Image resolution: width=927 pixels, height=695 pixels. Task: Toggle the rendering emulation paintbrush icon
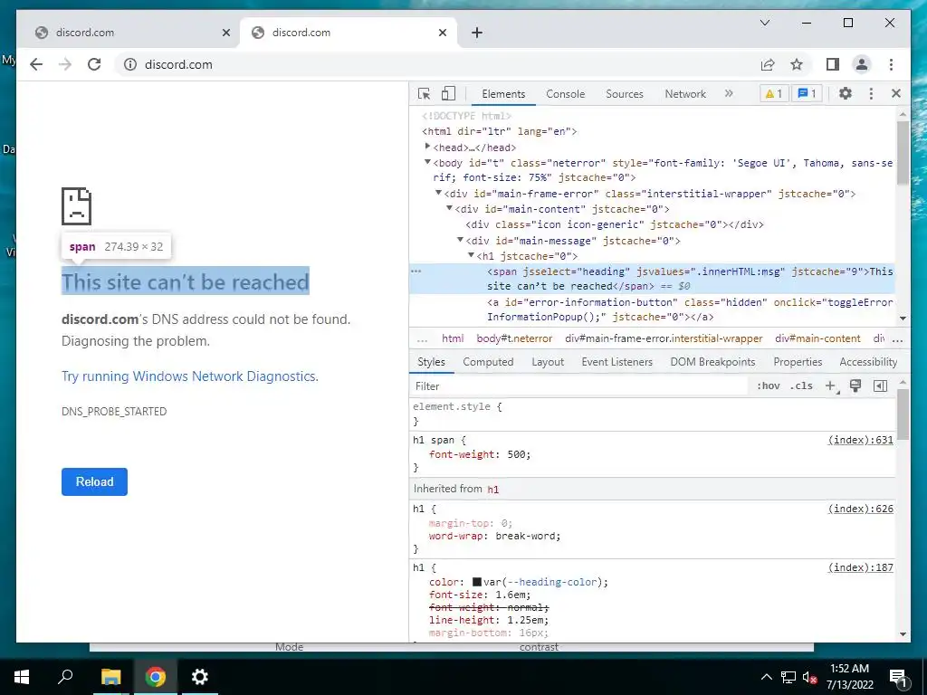tap(855, 386)
